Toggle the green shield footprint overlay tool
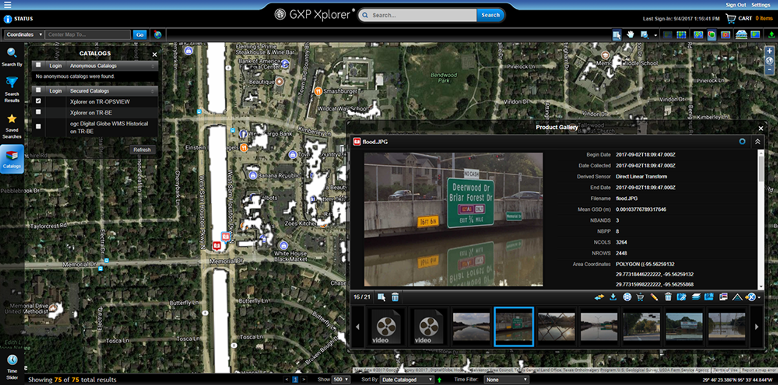Viewport: 778px width, 385px height. pyautogui.click(x=712, y=35)
